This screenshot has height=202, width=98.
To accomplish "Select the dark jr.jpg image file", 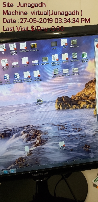I will (54, 45).
